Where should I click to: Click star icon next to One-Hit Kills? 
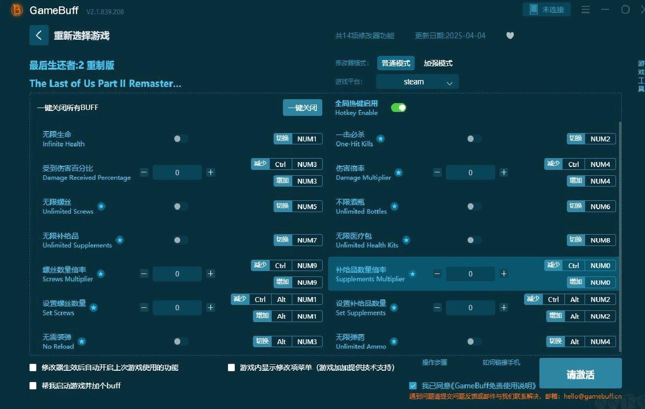coord(380,139)
